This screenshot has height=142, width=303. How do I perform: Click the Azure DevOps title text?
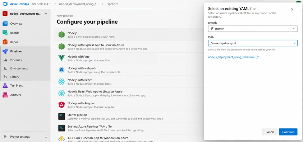[19, 4]
